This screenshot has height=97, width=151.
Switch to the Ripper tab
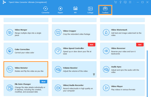60,10
